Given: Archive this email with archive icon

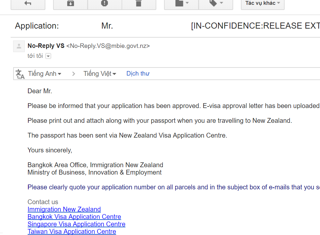Looking at the screenshot, I should (71, 4).
